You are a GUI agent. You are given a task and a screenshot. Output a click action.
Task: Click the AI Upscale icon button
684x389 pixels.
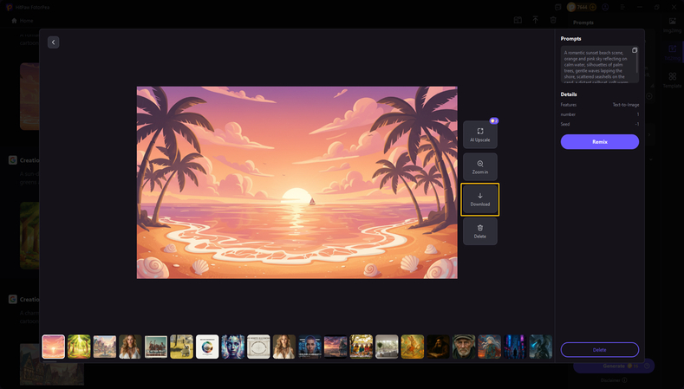coord(479,134)
